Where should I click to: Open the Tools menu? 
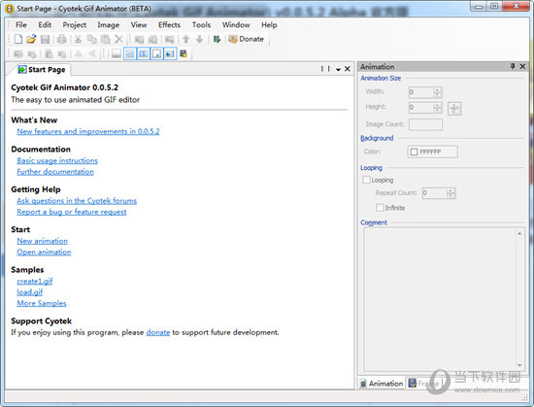[201, 25]
